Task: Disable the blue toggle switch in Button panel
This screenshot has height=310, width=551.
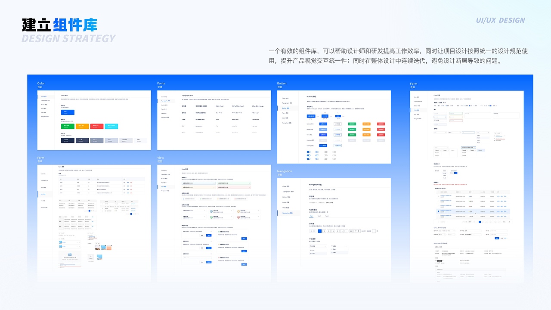Action: pyautogui.click(x=308, y=152)
